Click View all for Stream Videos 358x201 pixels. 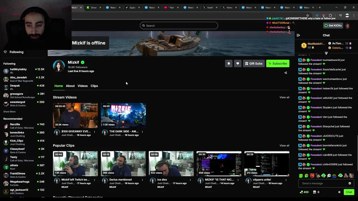284,97
